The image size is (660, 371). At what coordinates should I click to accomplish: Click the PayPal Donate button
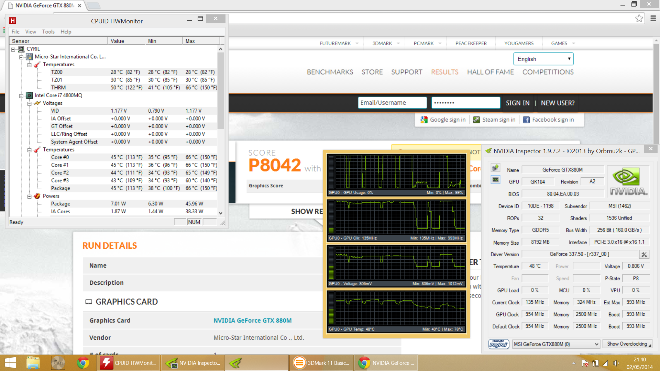(x=498, y=344)
